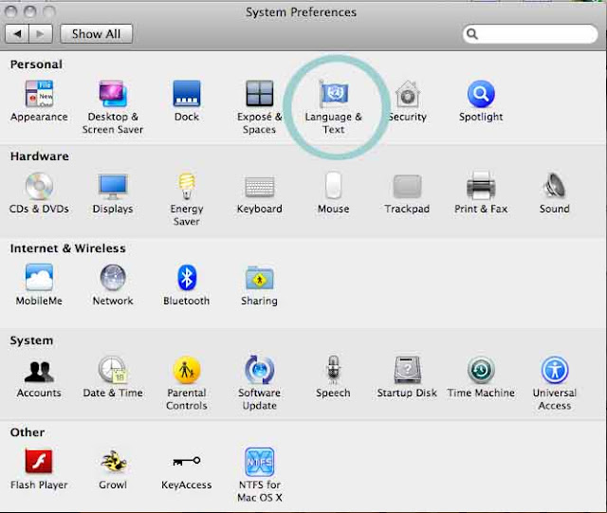Close the System Preferences window
Viewport: 607px width, 513px height.
[11, 11]
